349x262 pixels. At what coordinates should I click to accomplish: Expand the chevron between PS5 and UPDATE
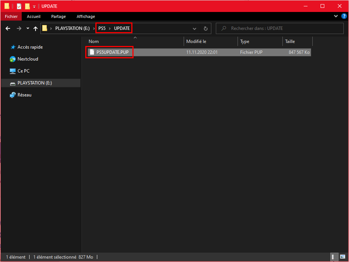pyautogui.click(x=110, y=28)
